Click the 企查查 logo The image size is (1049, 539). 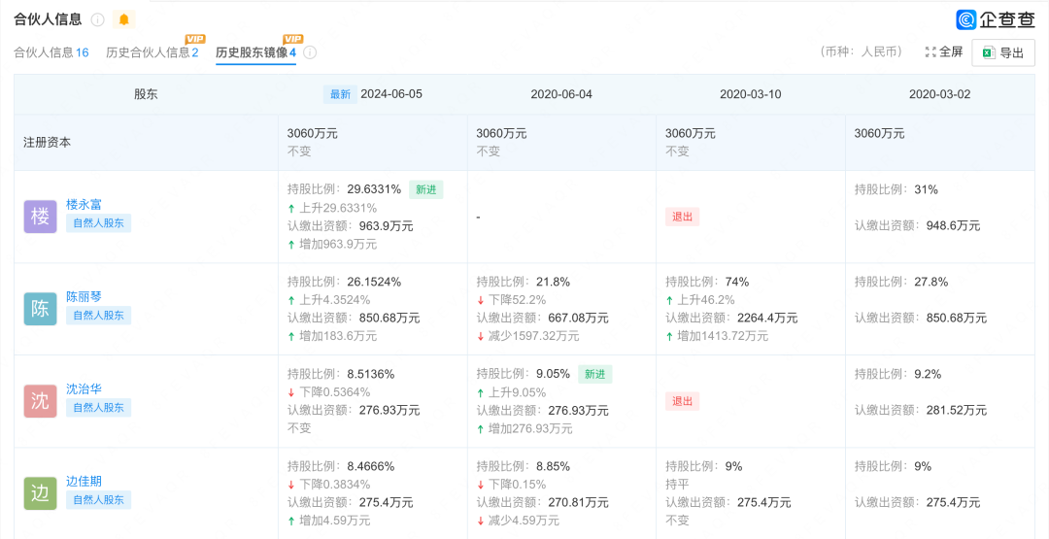point(995,19)
